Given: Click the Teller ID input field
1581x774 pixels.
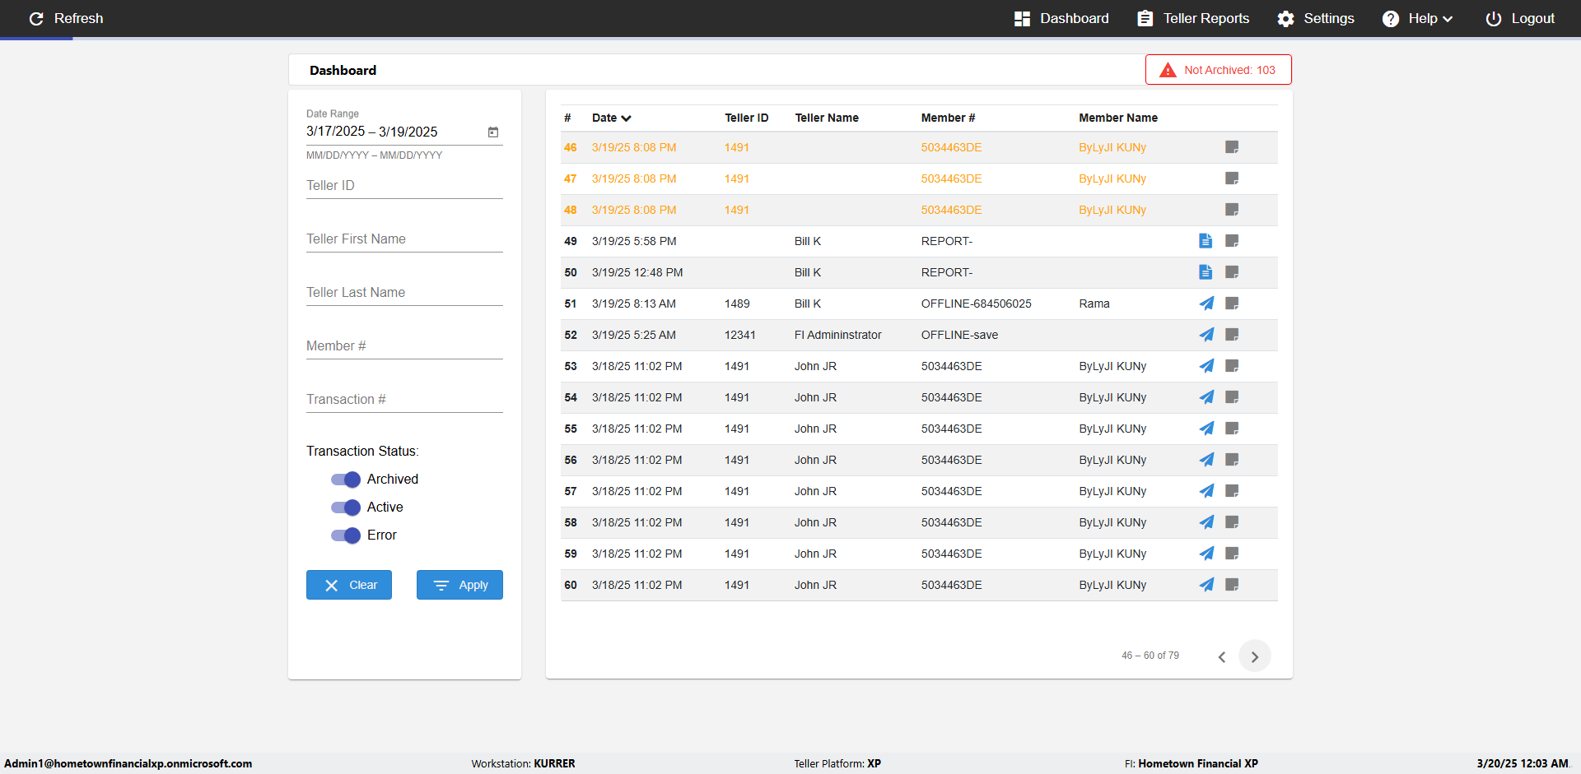Looking at the screenshot, I should click(404, 186).
